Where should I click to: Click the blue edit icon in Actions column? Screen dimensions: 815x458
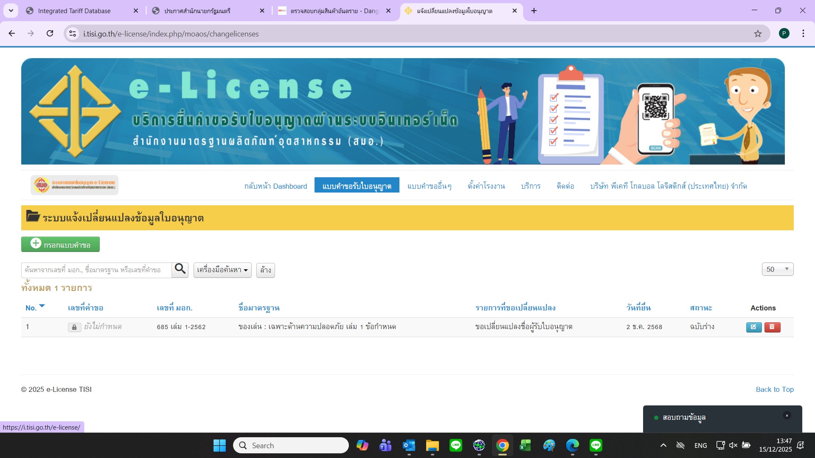coord(753,327)
